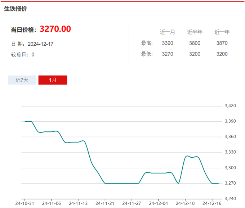Click the 近一年 column header
The height and width of the screenshot is (208, 245).
pos(222,32)
